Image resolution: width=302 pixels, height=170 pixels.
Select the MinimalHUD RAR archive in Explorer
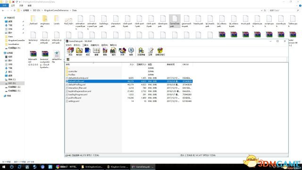[33, 58]
